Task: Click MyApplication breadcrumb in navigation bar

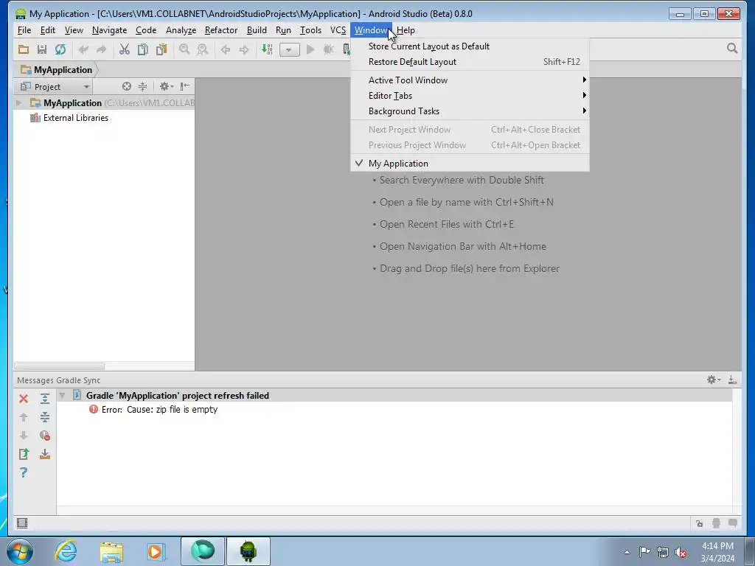Action: [57, 70]
